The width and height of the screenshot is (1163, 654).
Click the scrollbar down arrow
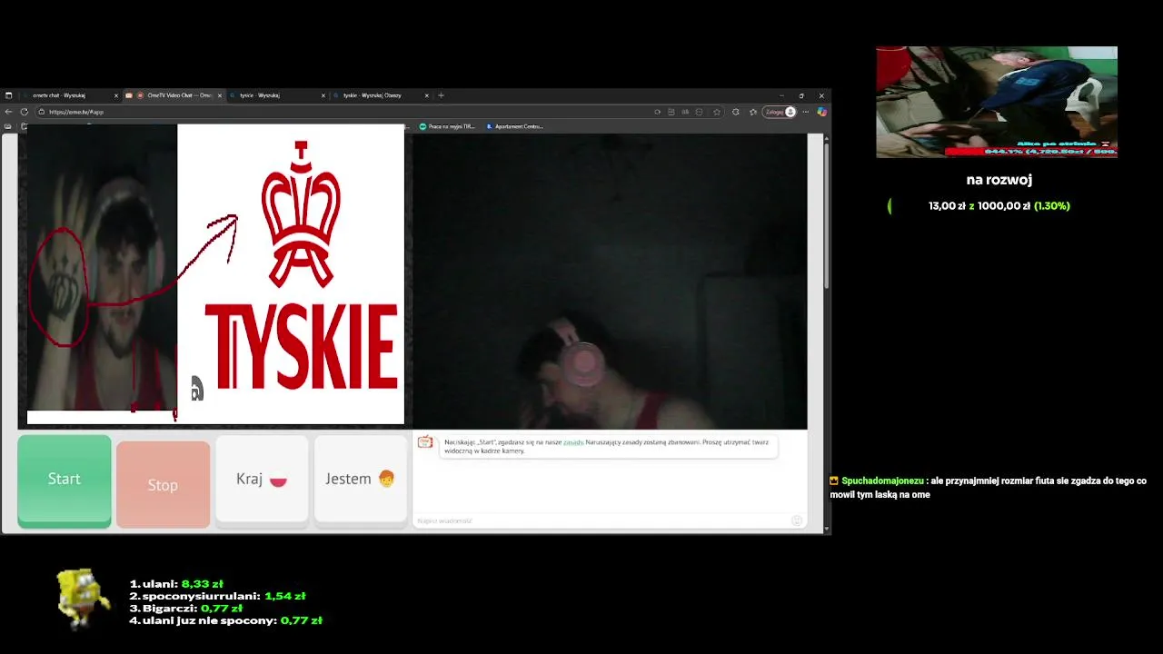tap(826, 528)
